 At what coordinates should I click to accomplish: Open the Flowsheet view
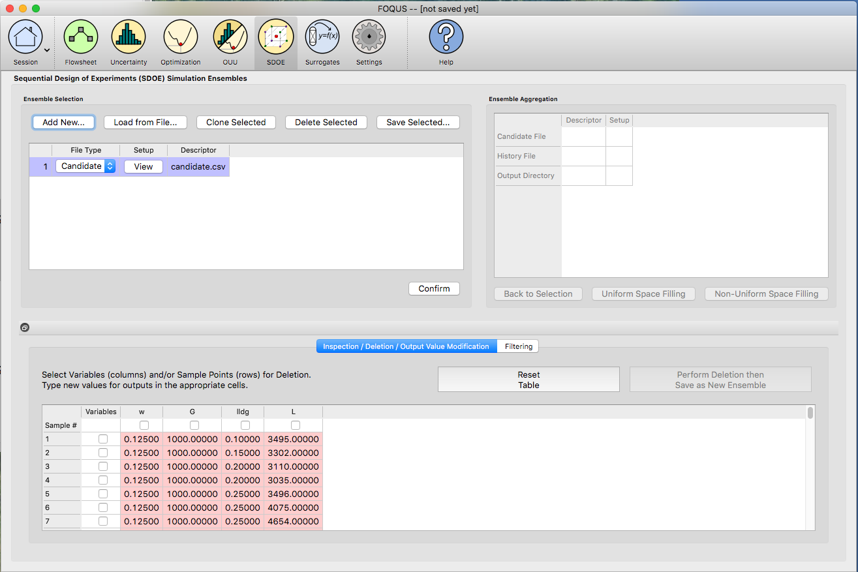[x=81, y=37]
